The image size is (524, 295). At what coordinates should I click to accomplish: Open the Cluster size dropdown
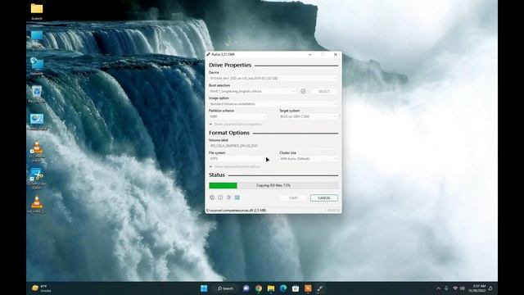[309, 158]
